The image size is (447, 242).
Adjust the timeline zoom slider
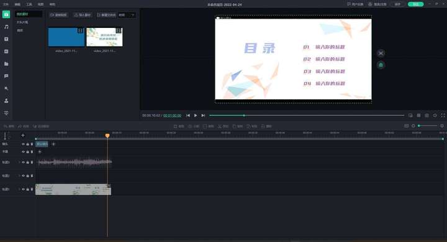(428, 126)
